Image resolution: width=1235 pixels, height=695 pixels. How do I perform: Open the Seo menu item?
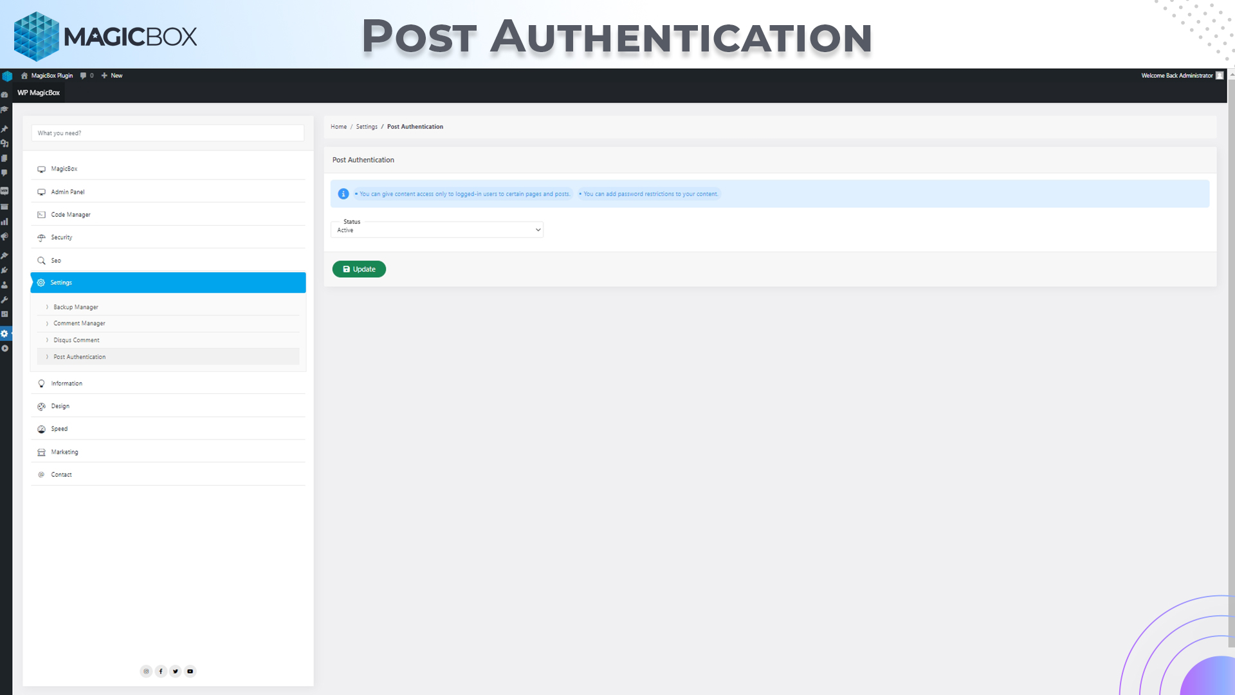[x=168, y=261]
